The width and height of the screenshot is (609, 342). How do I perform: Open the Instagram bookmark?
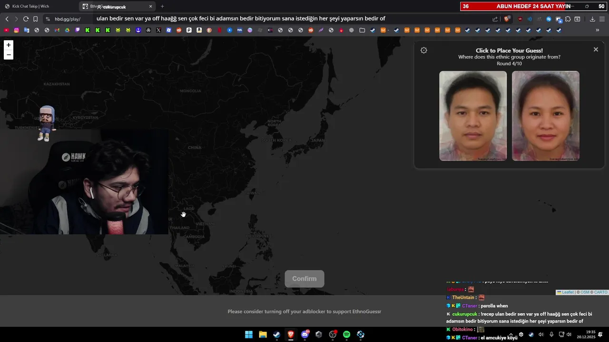16,30
